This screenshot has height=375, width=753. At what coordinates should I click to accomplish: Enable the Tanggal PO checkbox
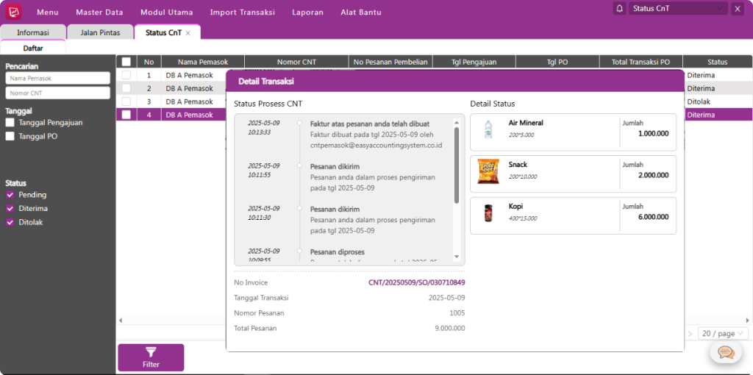coord(10,136)
